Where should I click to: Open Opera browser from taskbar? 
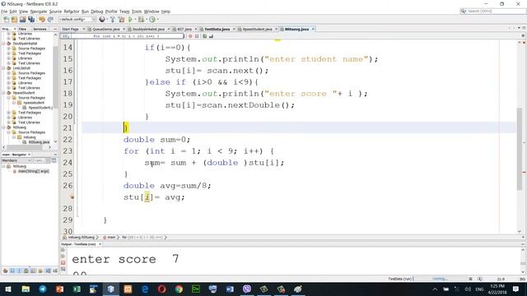162,289
